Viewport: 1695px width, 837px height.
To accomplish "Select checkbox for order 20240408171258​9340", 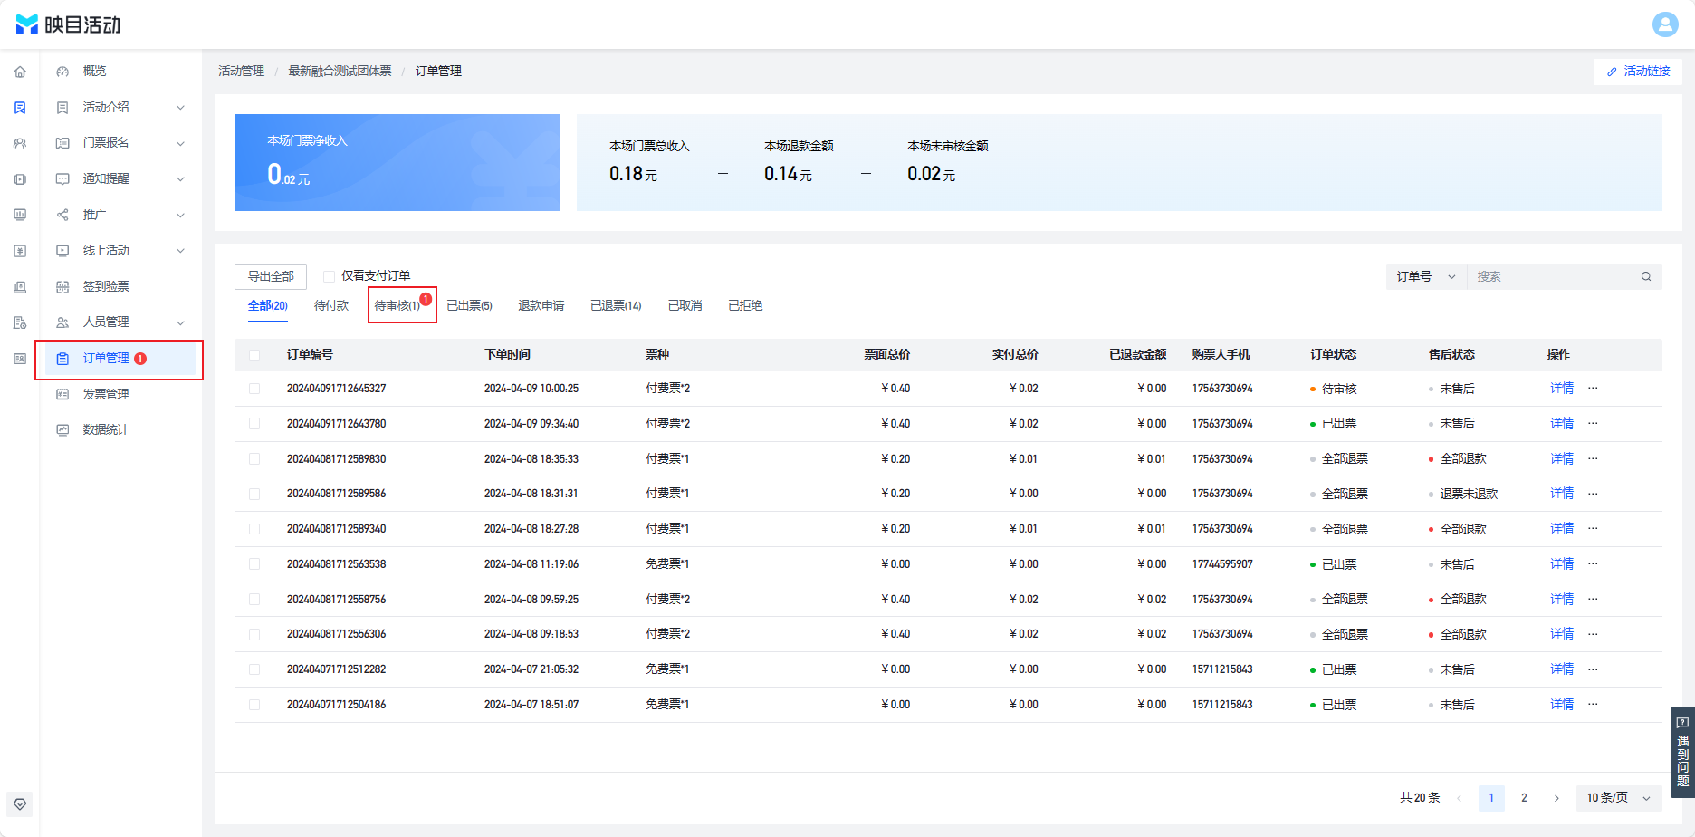I will 254,529.
